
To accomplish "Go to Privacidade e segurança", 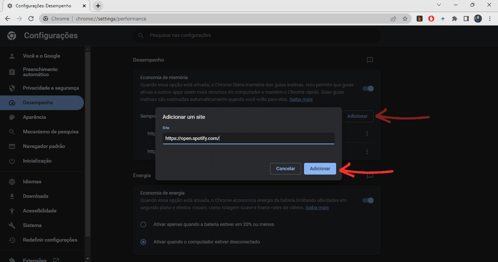I will (x=42, y=88).
